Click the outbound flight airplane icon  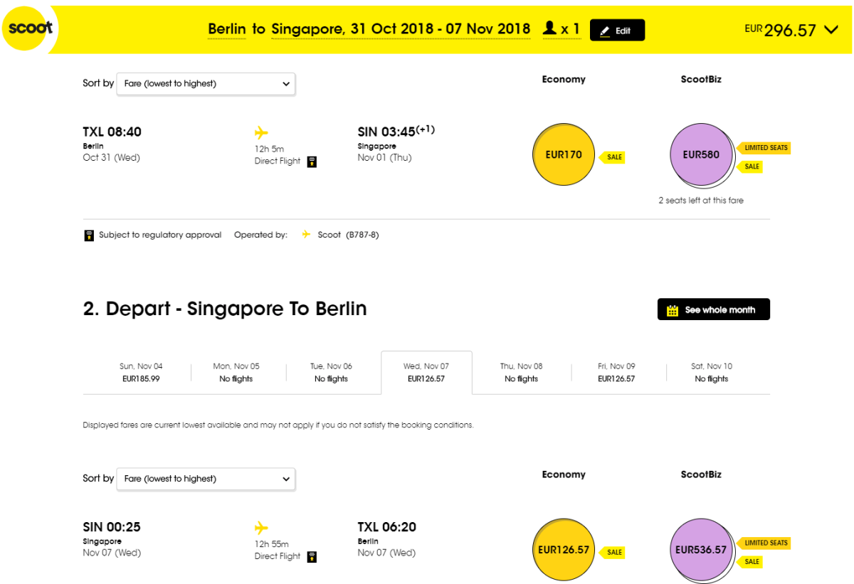pos(261,133)
